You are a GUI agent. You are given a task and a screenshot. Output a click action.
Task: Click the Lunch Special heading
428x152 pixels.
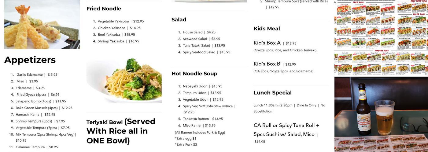[272, 93]
